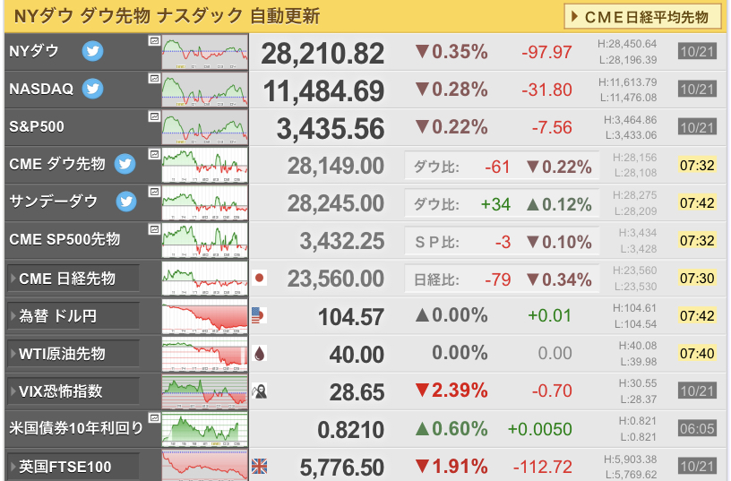Open the chart popup icon for 米国債券10年利回り
The image size is (731, 481).
click(154, 417)
